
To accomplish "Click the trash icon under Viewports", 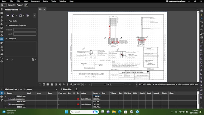I will point(33,59).
